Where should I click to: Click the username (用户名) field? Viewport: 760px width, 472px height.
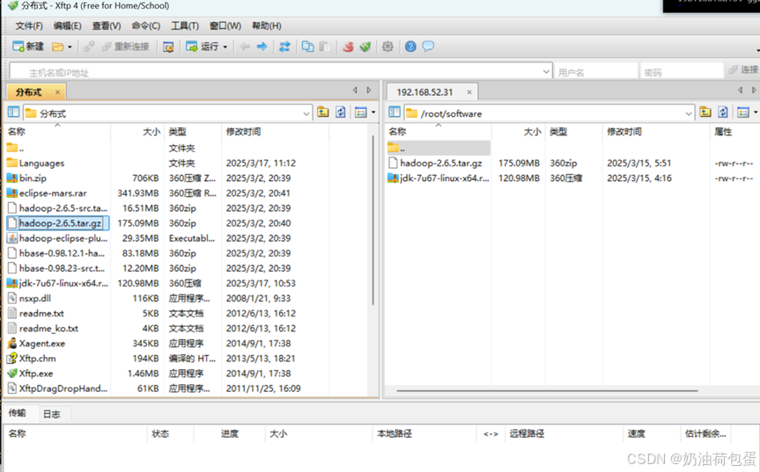point(595,72)
